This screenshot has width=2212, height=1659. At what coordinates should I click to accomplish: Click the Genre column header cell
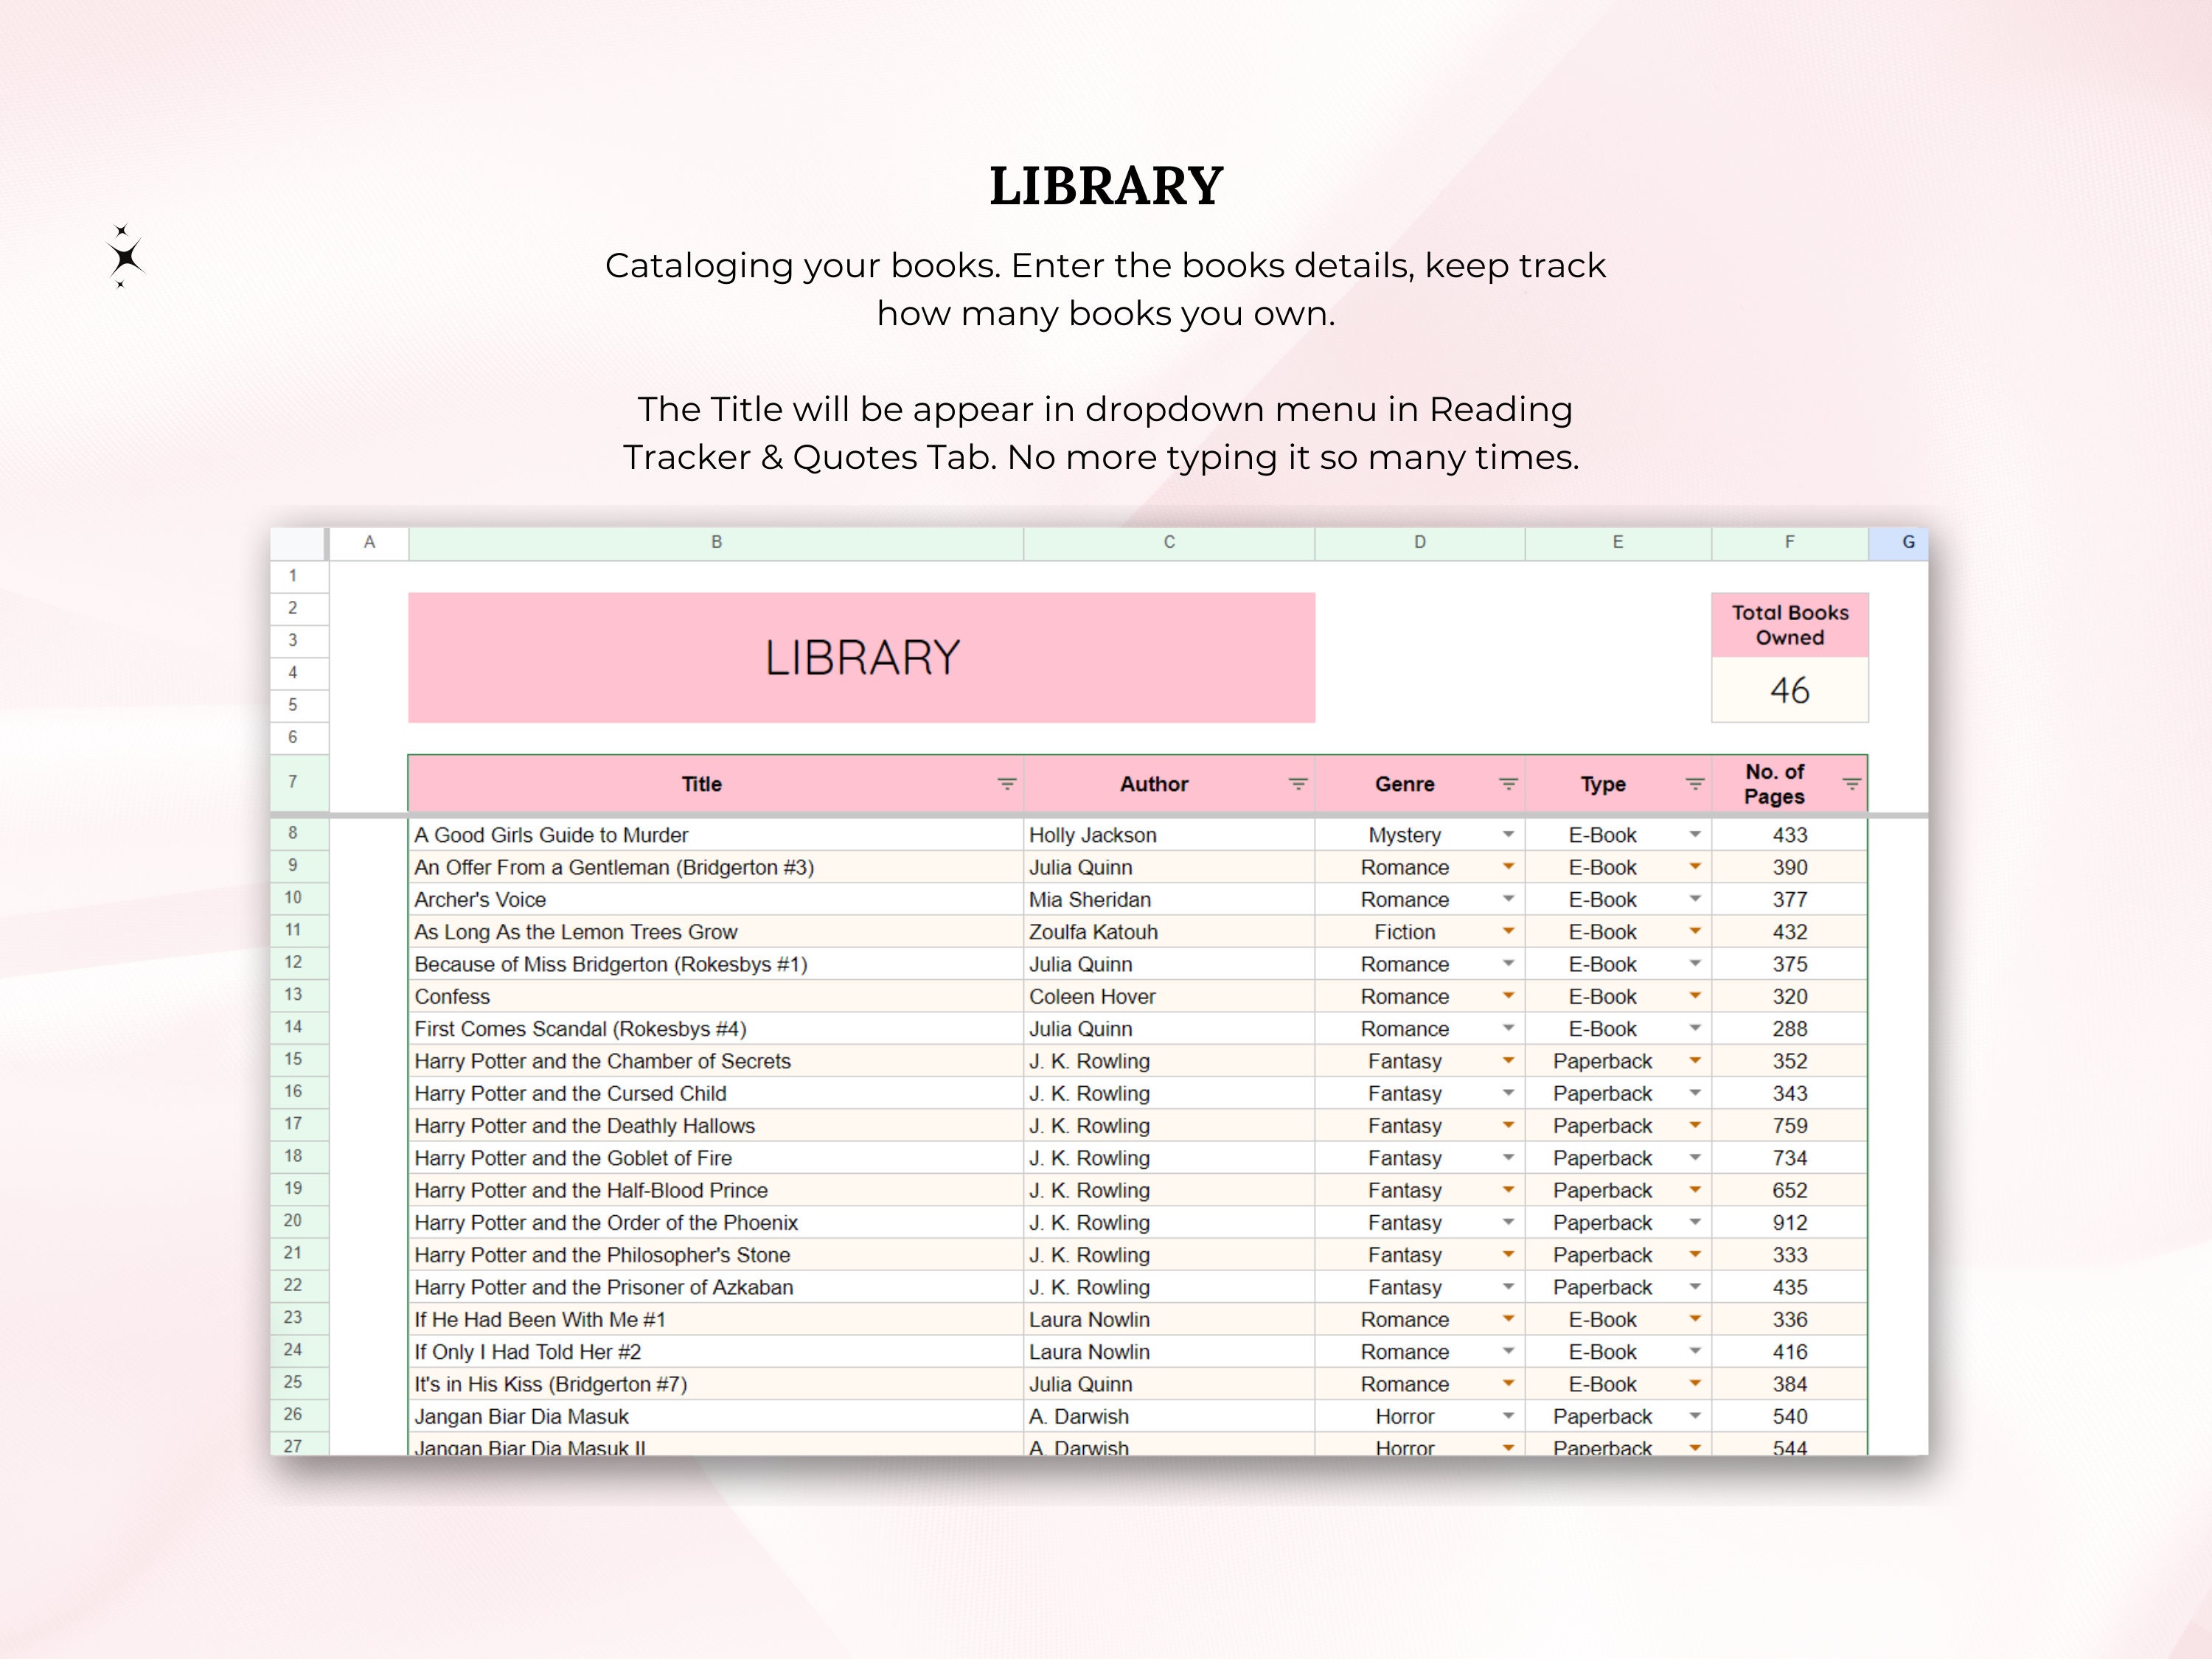click(1420, 784)
